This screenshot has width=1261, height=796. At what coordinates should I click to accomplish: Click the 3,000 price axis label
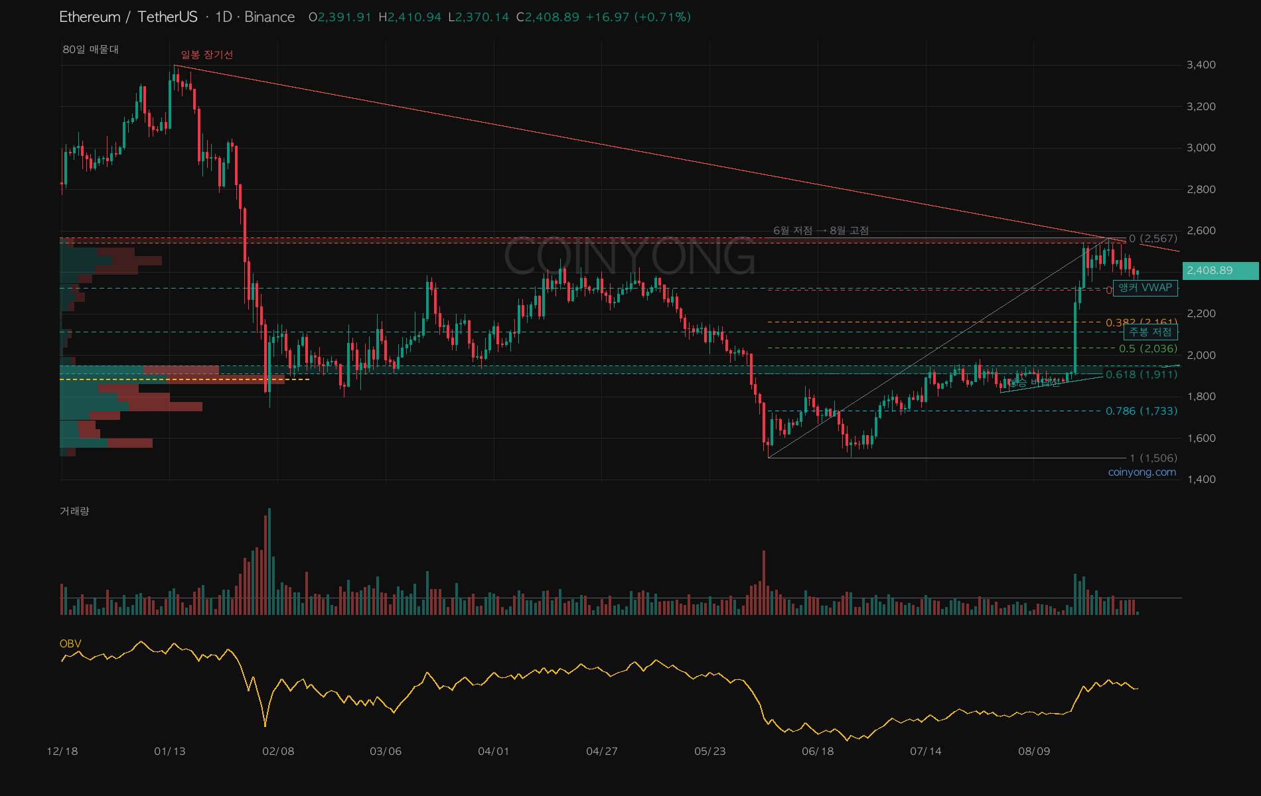click(1201, 148)
